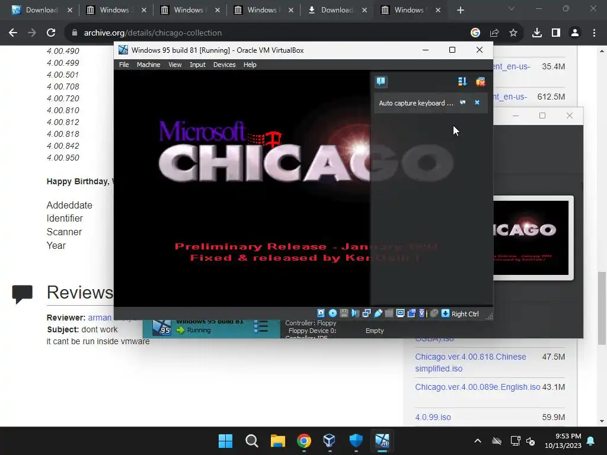Click the browser page vertical scrollbar
The height and width of the screenshot is (455, 607).
[602, 307]
